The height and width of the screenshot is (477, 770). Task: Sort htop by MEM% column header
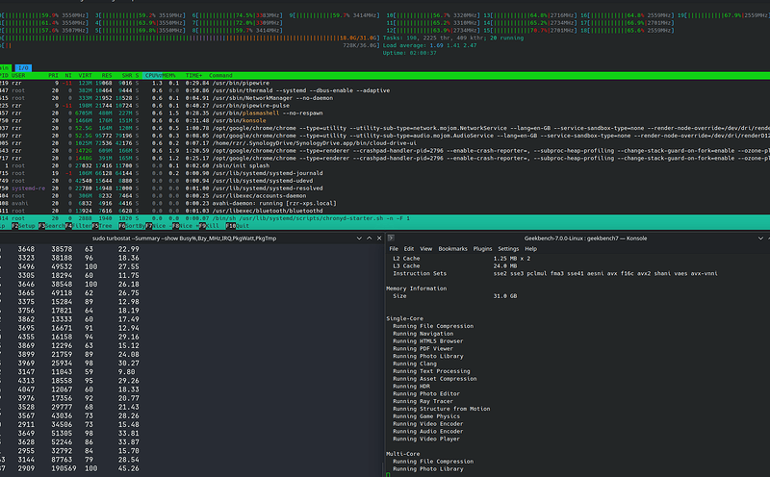coord(168,76)
